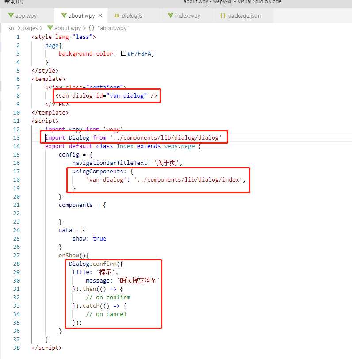Click the braces symbol icon in breadcrumb
Screen dimensions: 352x359
point(92,28)
